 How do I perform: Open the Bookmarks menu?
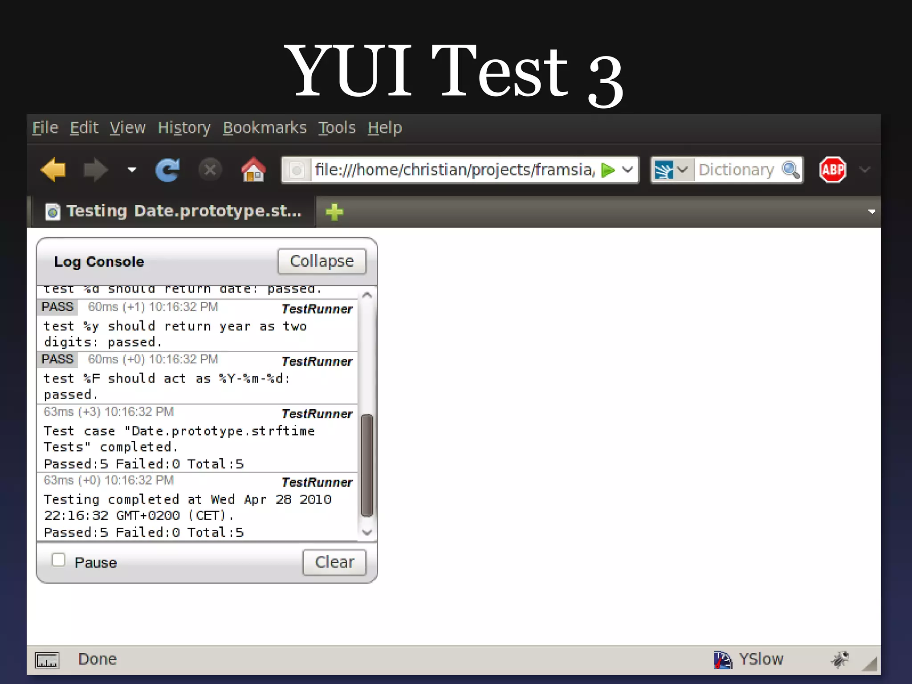coord(265,128)
